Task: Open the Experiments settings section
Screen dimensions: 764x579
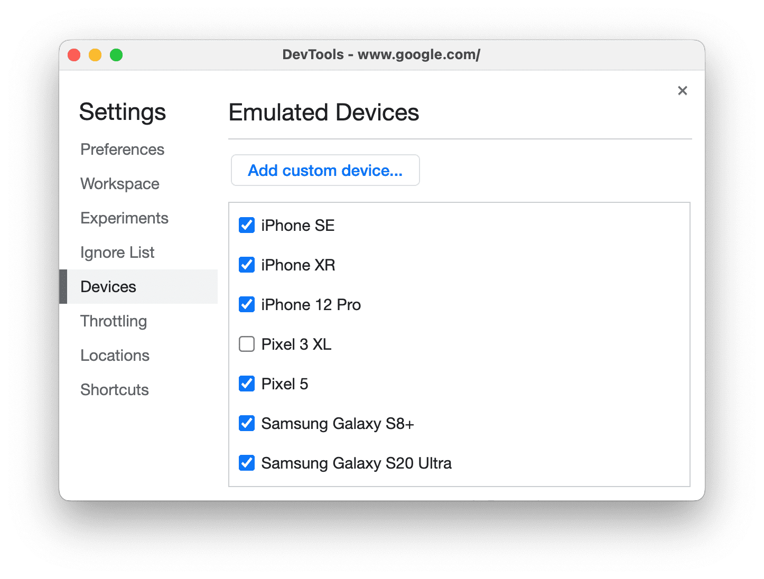Action: pos(124,218)
